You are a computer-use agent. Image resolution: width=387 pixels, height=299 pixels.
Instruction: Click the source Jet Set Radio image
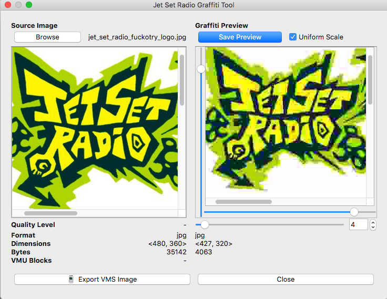point(95,128)
